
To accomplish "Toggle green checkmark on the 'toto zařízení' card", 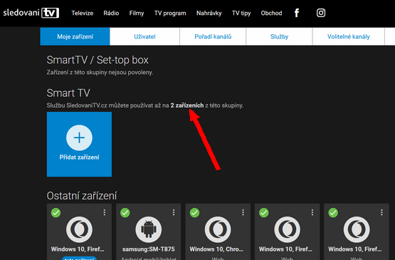I will click(56, 212).
